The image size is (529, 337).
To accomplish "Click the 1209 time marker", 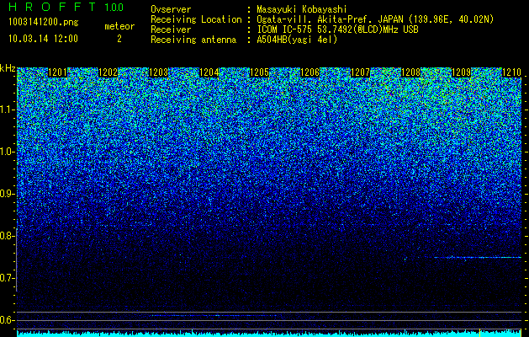I will click(x=461, y=72).
